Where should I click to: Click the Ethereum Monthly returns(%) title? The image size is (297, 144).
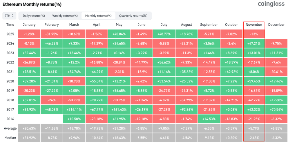click(x=32, y=5)
